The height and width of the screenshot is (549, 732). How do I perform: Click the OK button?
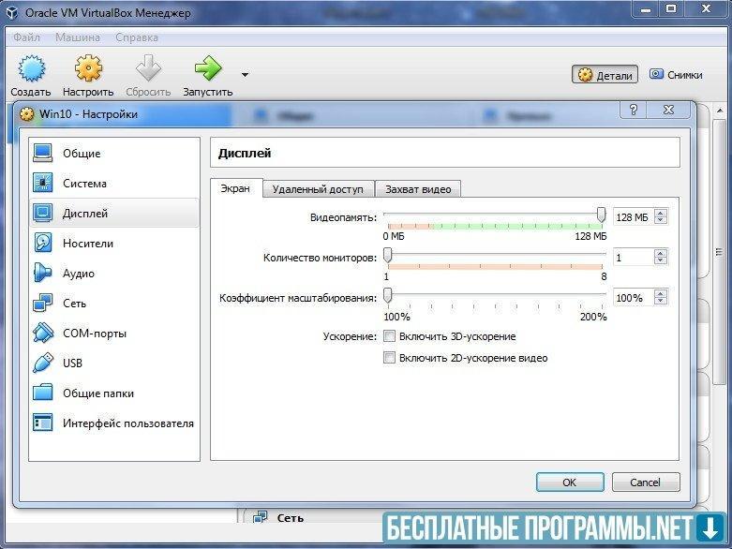(x=569, y=482)
